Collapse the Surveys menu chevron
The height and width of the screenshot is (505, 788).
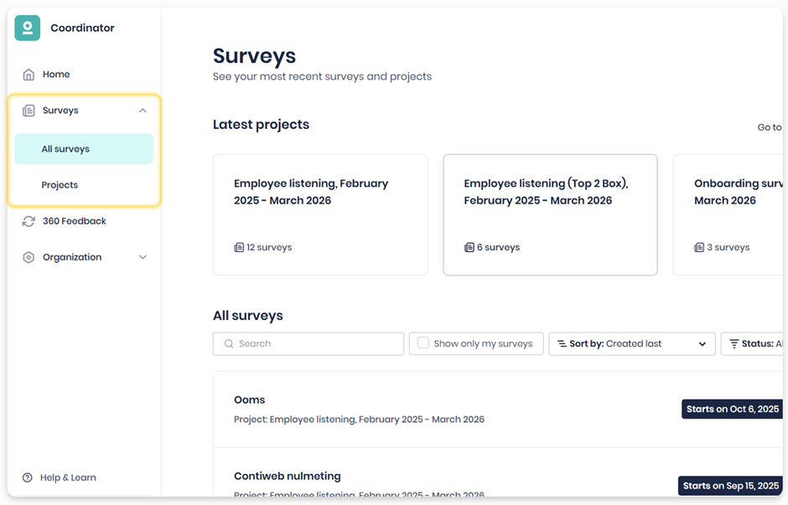click(x=143, y=111)
